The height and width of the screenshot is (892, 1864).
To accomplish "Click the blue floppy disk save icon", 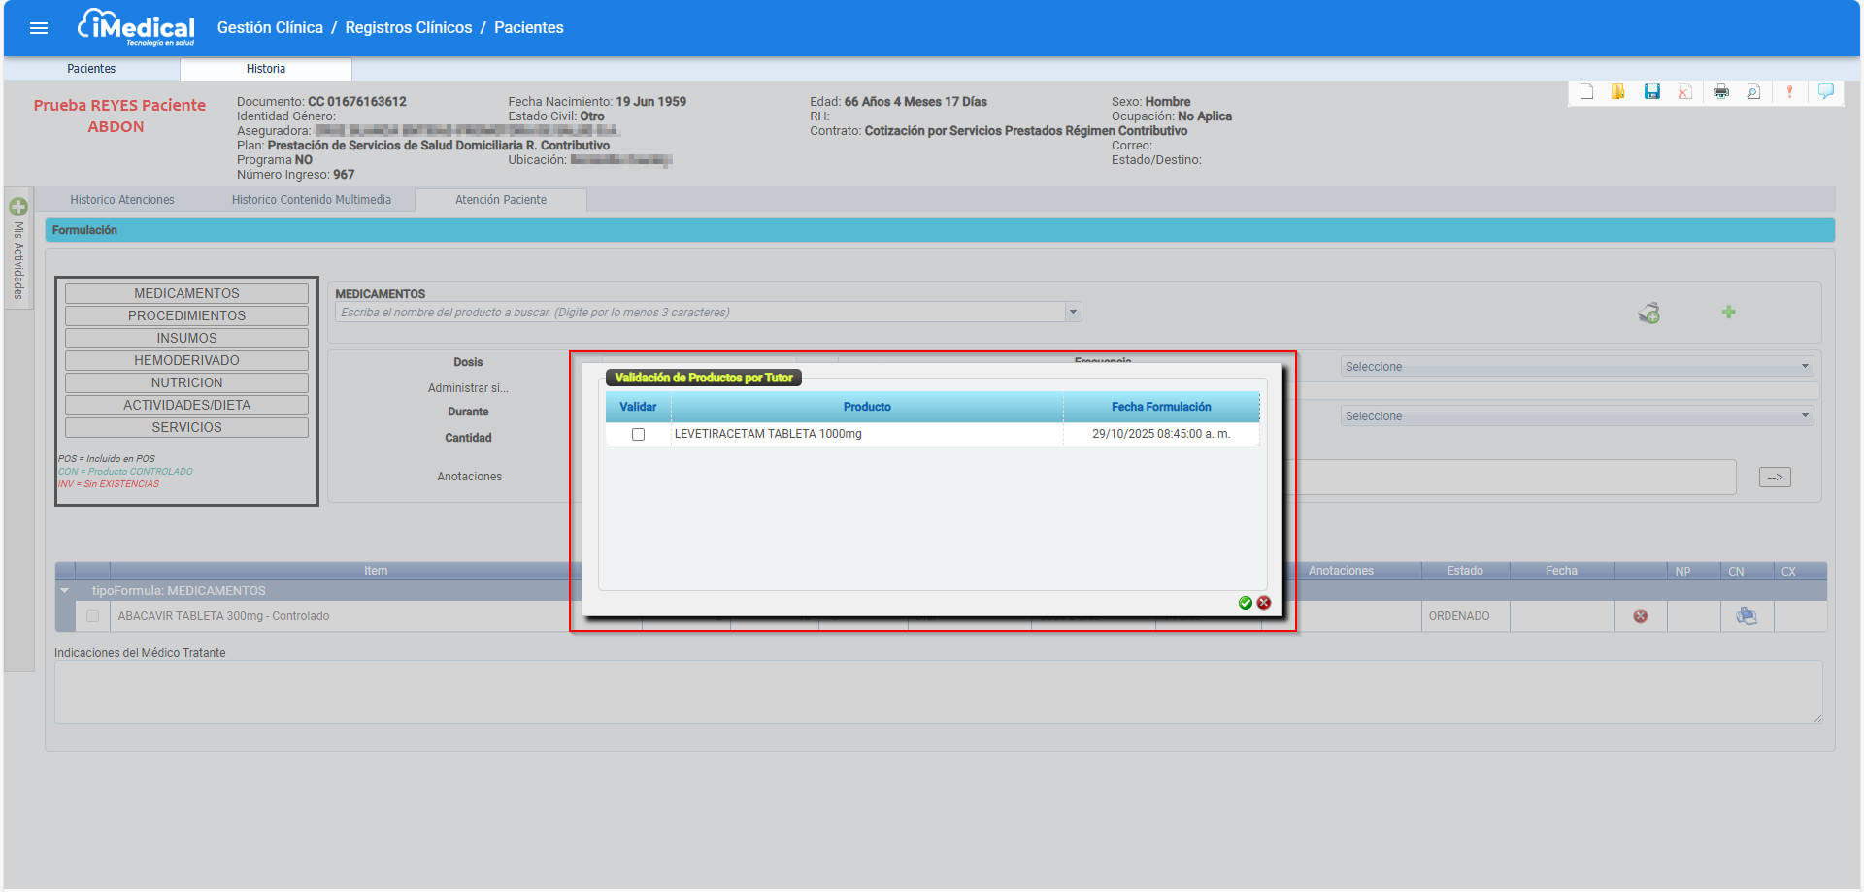I will click(1651, 91).
